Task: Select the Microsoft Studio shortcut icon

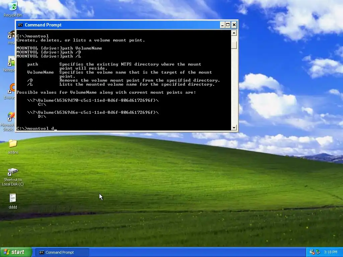Action: (11, 117)
